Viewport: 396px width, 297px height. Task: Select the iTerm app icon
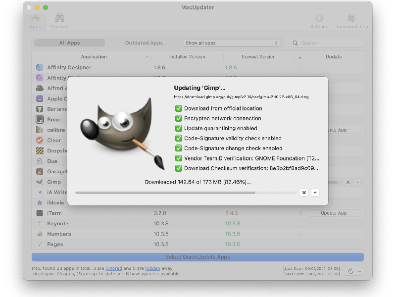(40, 213)
